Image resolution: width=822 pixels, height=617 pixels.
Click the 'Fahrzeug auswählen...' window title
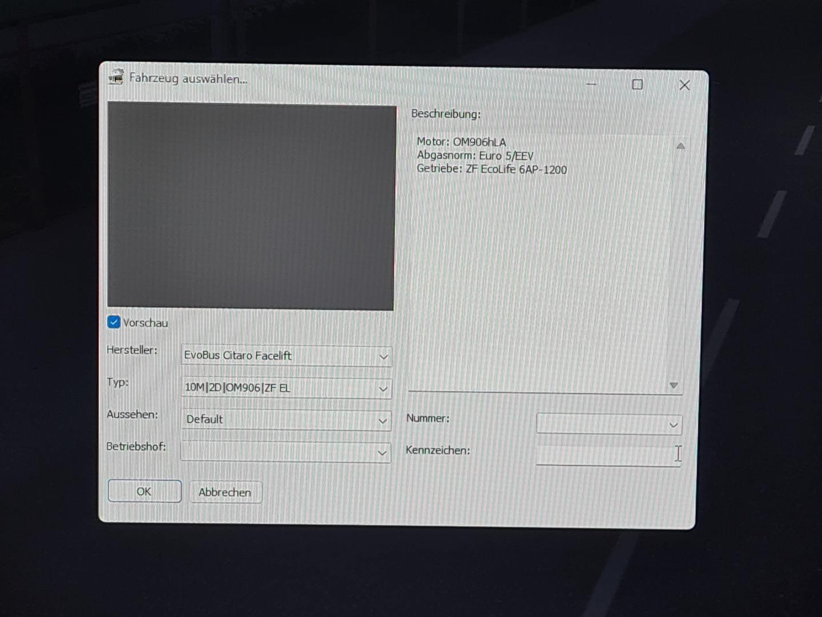tap(188, 78)
